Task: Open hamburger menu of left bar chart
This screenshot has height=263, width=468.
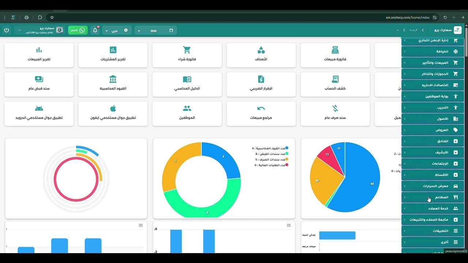Action: [x=141, y=225]
